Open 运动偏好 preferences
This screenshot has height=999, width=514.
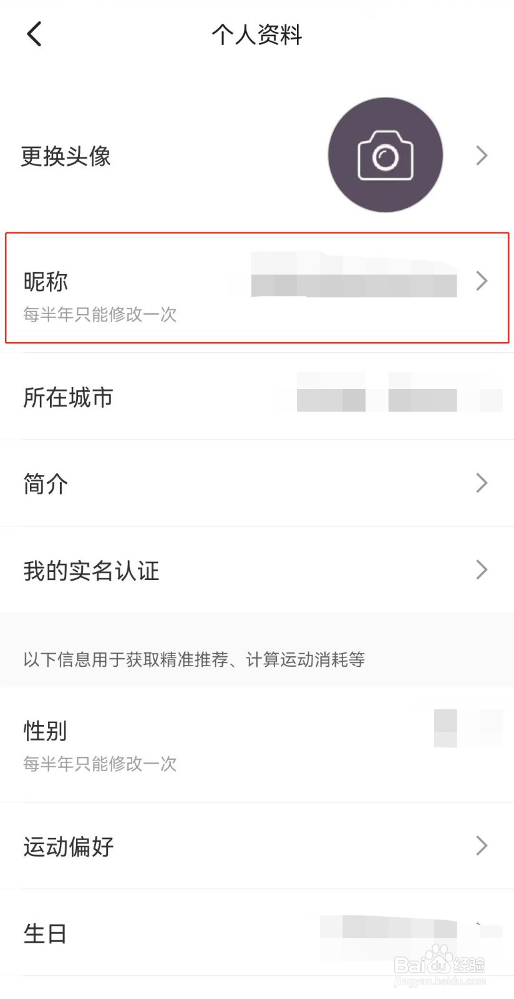click(x=257, y=845)
